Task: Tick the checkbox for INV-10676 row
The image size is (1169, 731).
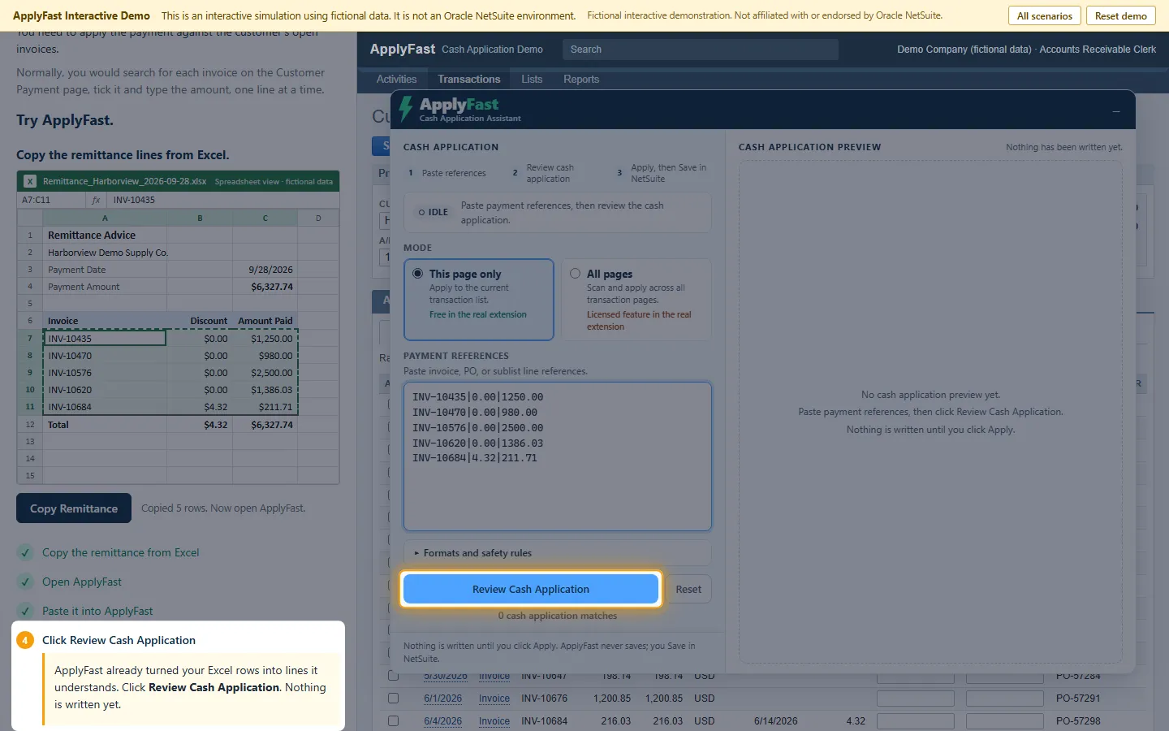Action: pos(394,698)
